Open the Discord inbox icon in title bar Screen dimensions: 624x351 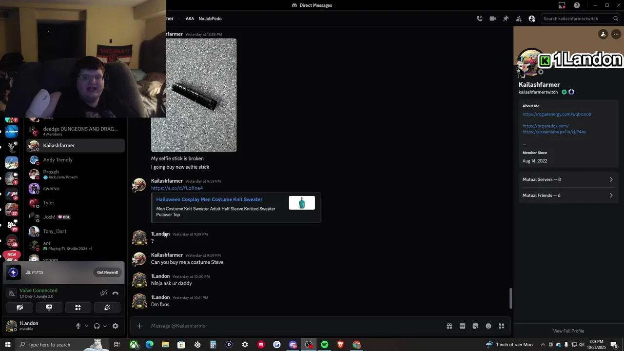point(562,5)
